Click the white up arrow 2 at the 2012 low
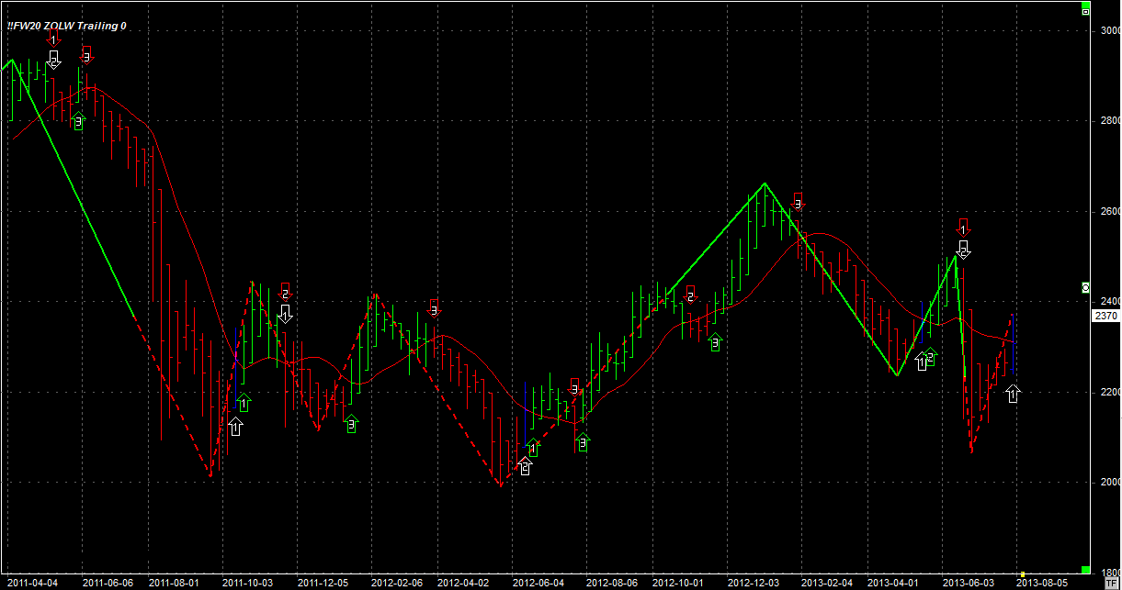The width and height of the screenshot is (1122, 590). pyautogui.click(x=525, y=466)
